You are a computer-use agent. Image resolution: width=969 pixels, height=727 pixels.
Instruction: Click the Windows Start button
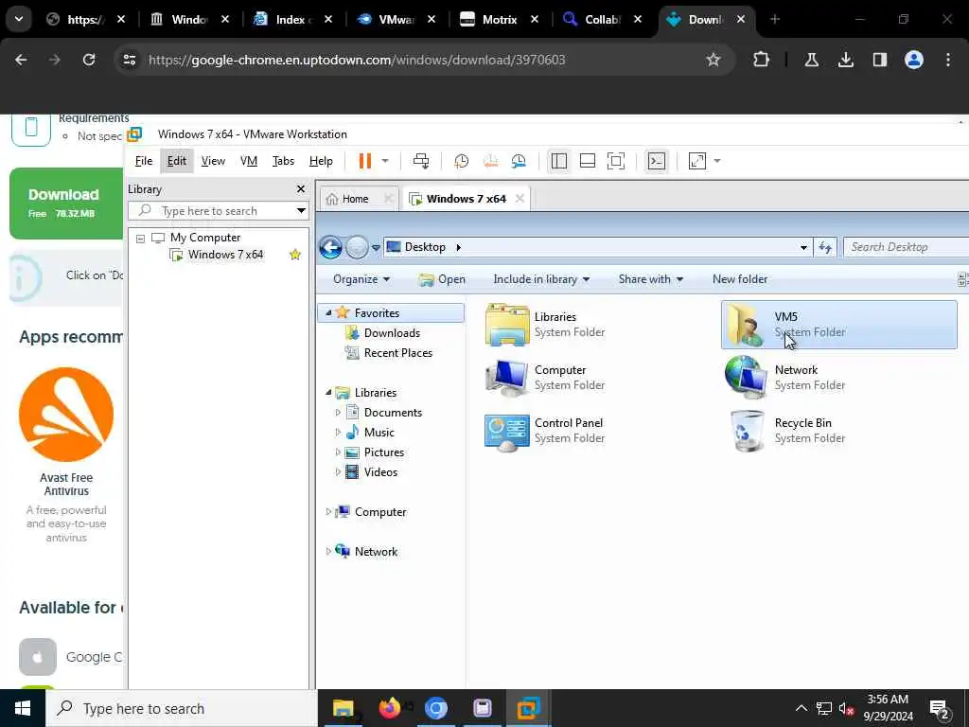coord(23,708)
